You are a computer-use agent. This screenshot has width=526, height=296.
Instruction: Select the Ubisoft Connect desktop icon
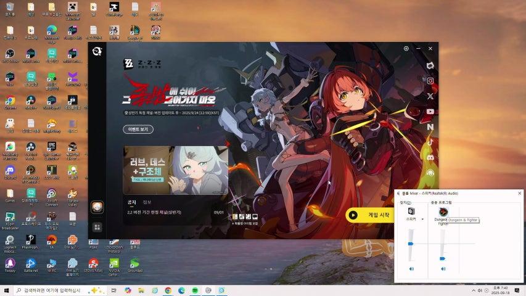(x=52, y=197)
